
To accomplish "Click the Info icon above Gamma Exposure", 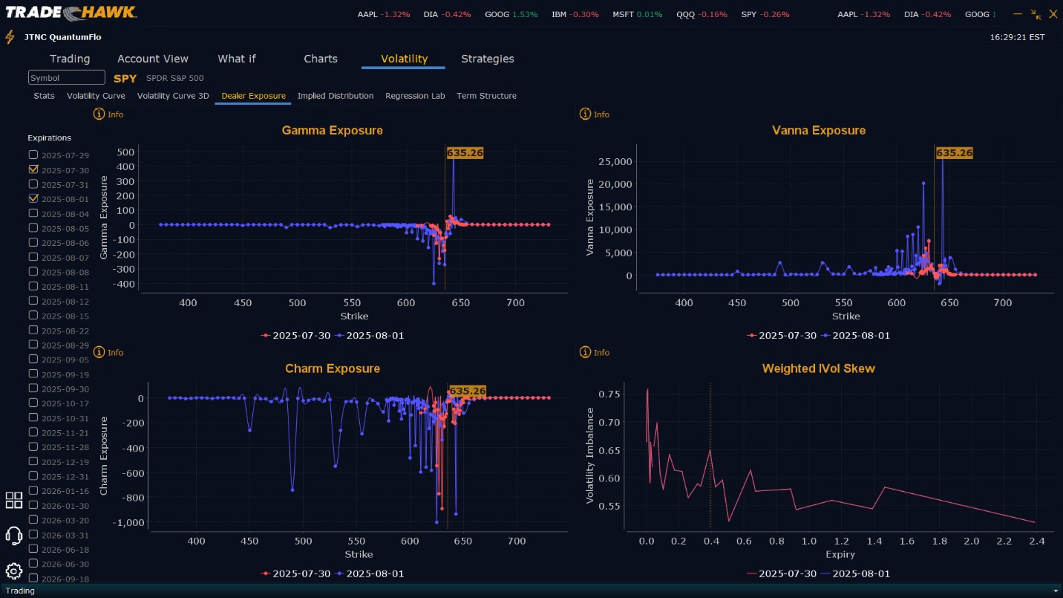I will click(99, 114).
